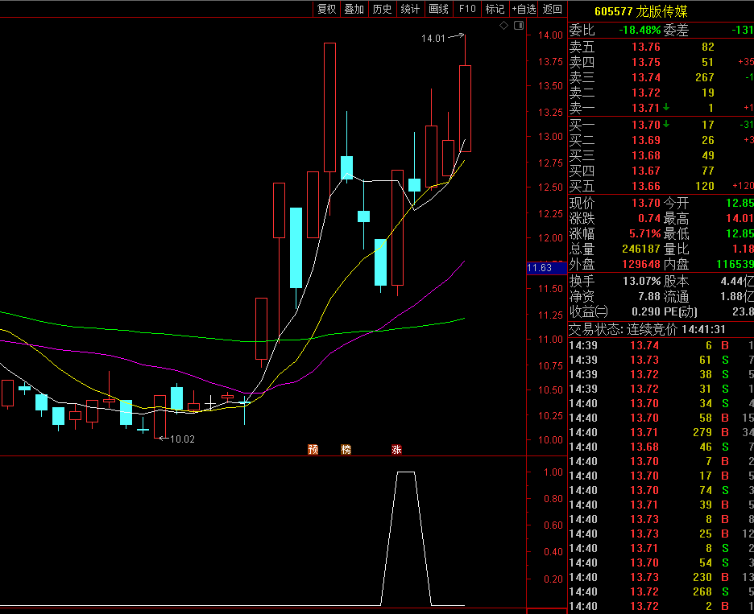Viewport: 754px width, 614px height.
Task: Click the 标记 mark button
Action: [495, 9]
